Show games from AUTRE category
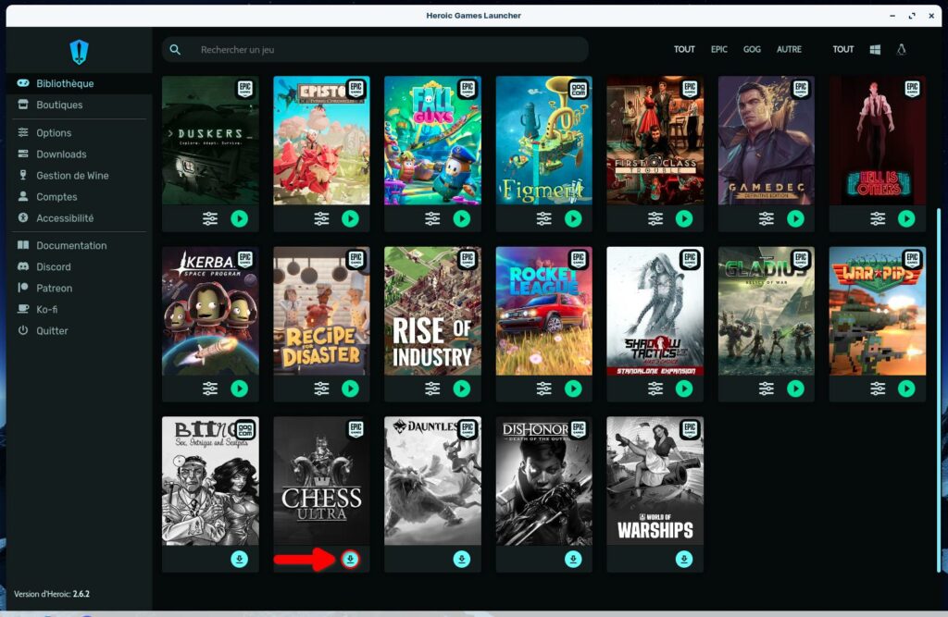This screenshot has width=948, height=617. coord(789,49)
